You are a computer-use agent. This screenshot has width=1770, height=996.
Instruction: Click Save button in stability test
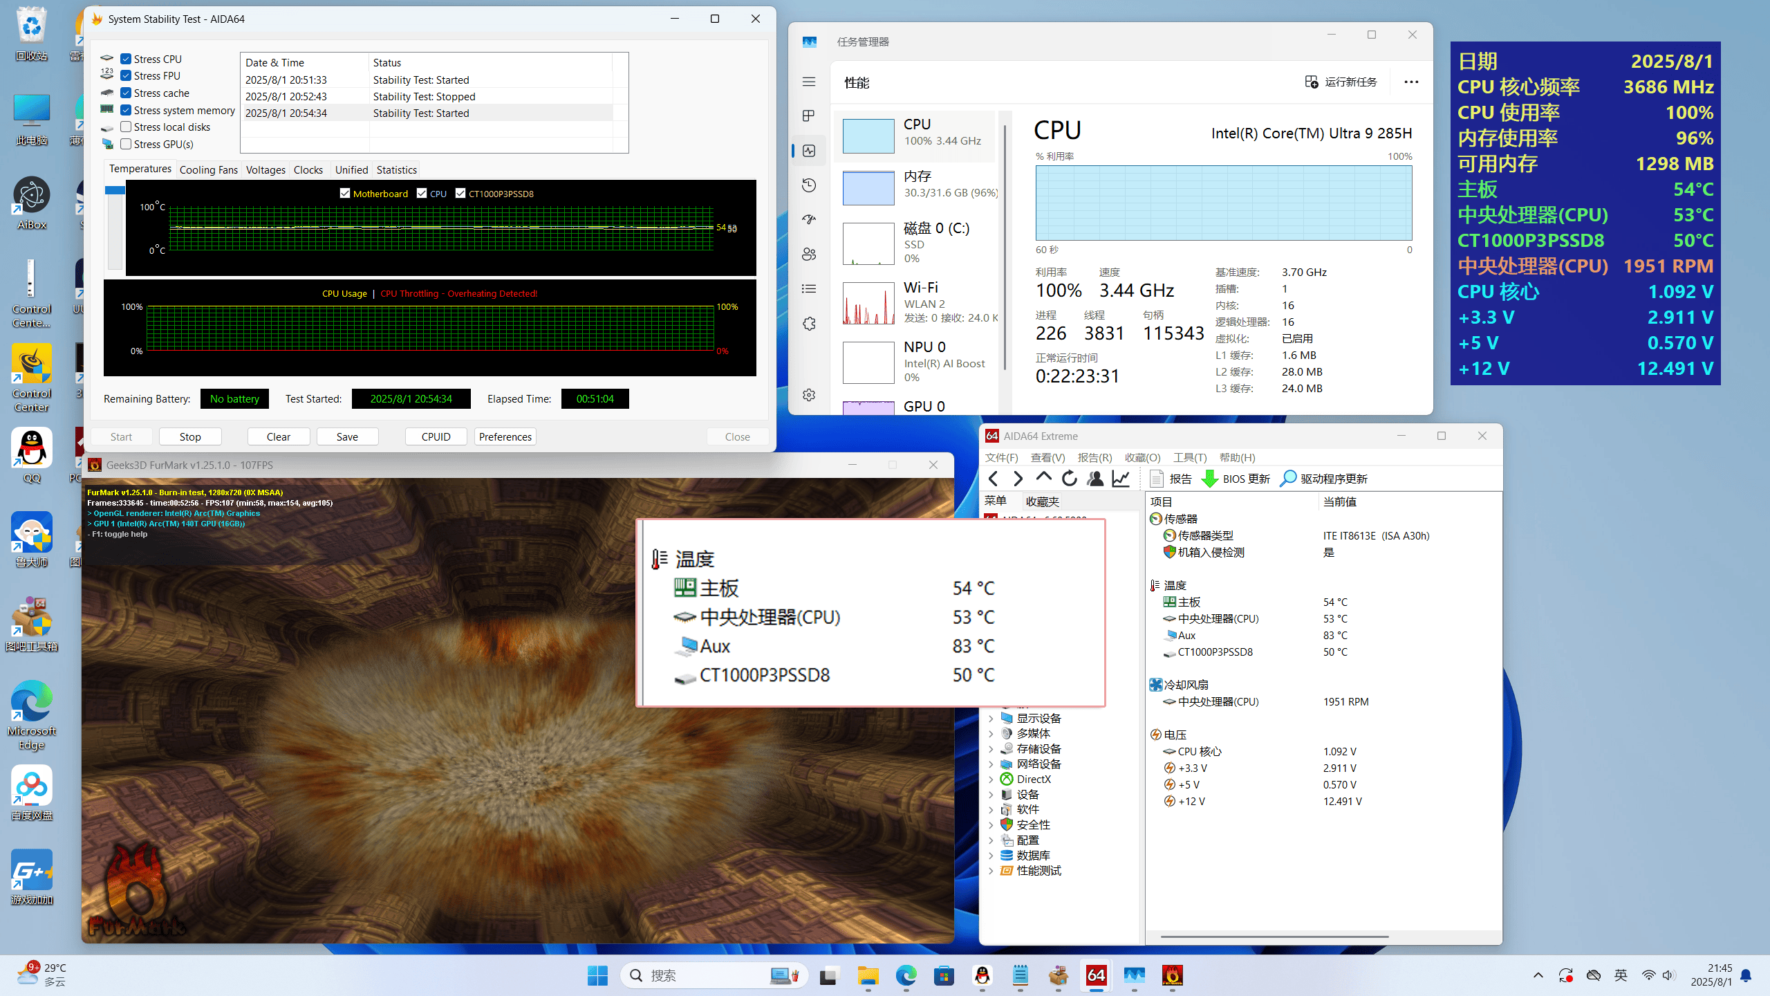tap(347, 437)
